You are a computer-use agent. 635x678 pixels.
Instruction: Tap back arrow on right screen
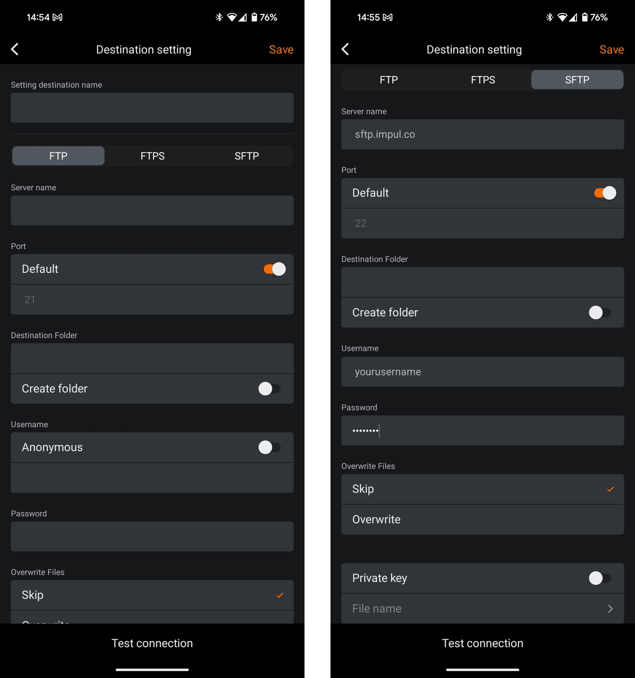[345, 50]
